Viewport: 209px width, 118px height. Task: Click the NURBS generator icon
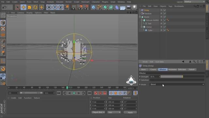[x=105, y=7]
